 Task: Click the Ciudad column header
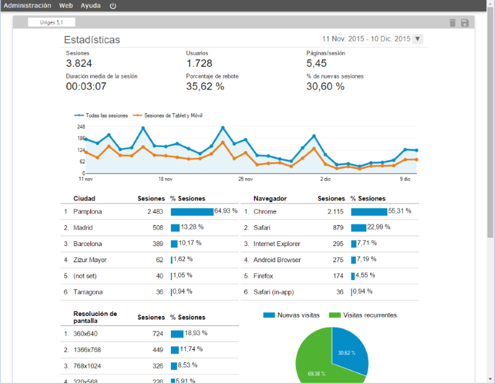point(84,198)
